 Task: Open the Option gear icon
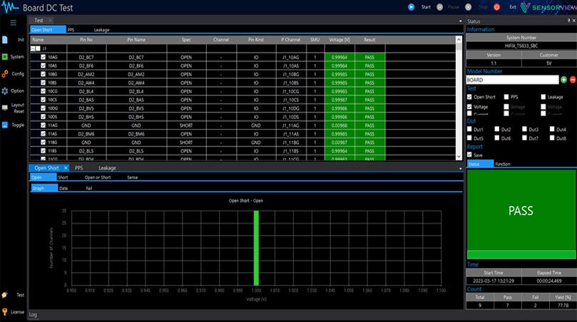5,90
